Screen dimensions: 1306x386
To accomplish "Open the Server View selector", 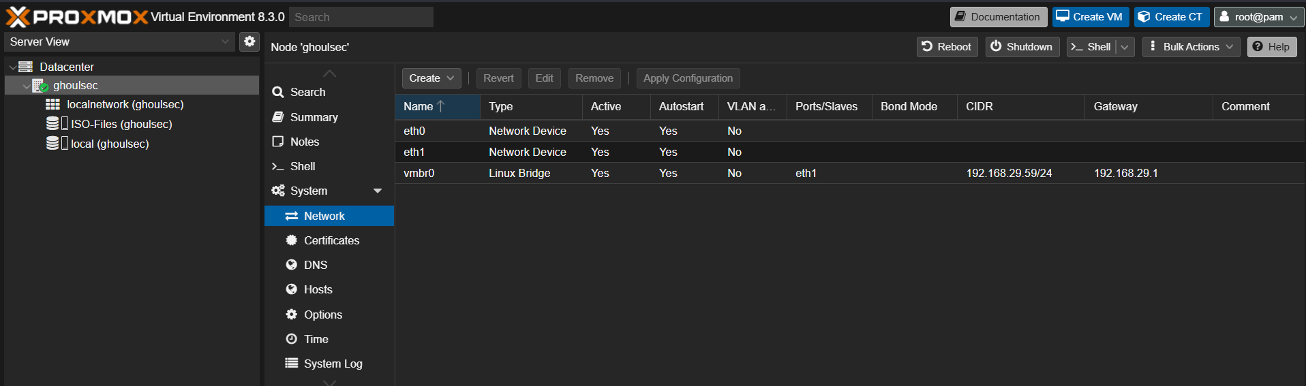I will point(120,42).
